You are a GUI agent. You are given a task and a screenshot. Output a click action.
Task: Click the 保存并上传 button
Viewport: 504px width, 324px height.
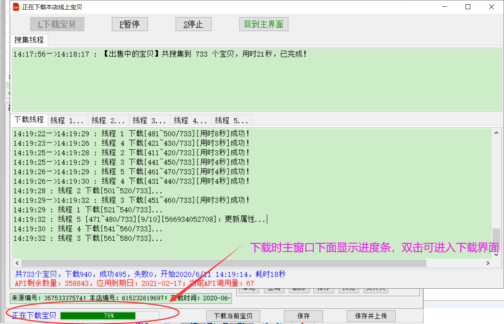pos(371,316)
